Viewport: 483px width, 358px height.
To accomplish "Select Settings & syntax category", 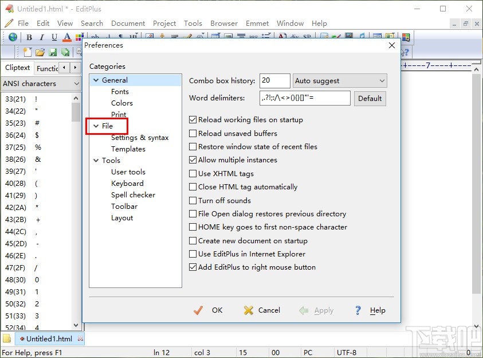I will pos(140,138).
